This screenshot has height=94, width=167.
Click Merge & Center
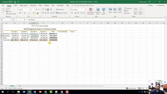(x=62, y=13)
